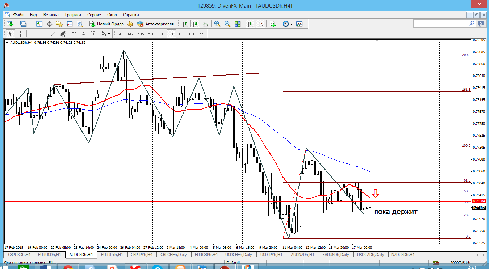Open the Indicators list icon
Image resolution: width=490 pixels, height=269 pixels.
pos(273,24)
